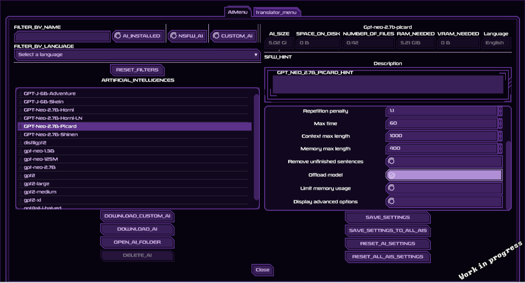
Task: Click download icon next to gpt2-large
Action: click(x=20, y=184)
